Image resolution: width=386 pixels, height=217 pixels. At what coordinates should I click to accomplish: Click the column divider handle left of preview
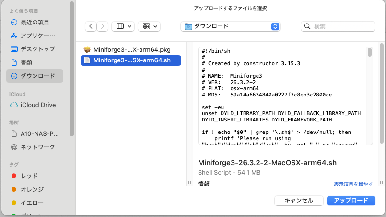tap(189, 182)
